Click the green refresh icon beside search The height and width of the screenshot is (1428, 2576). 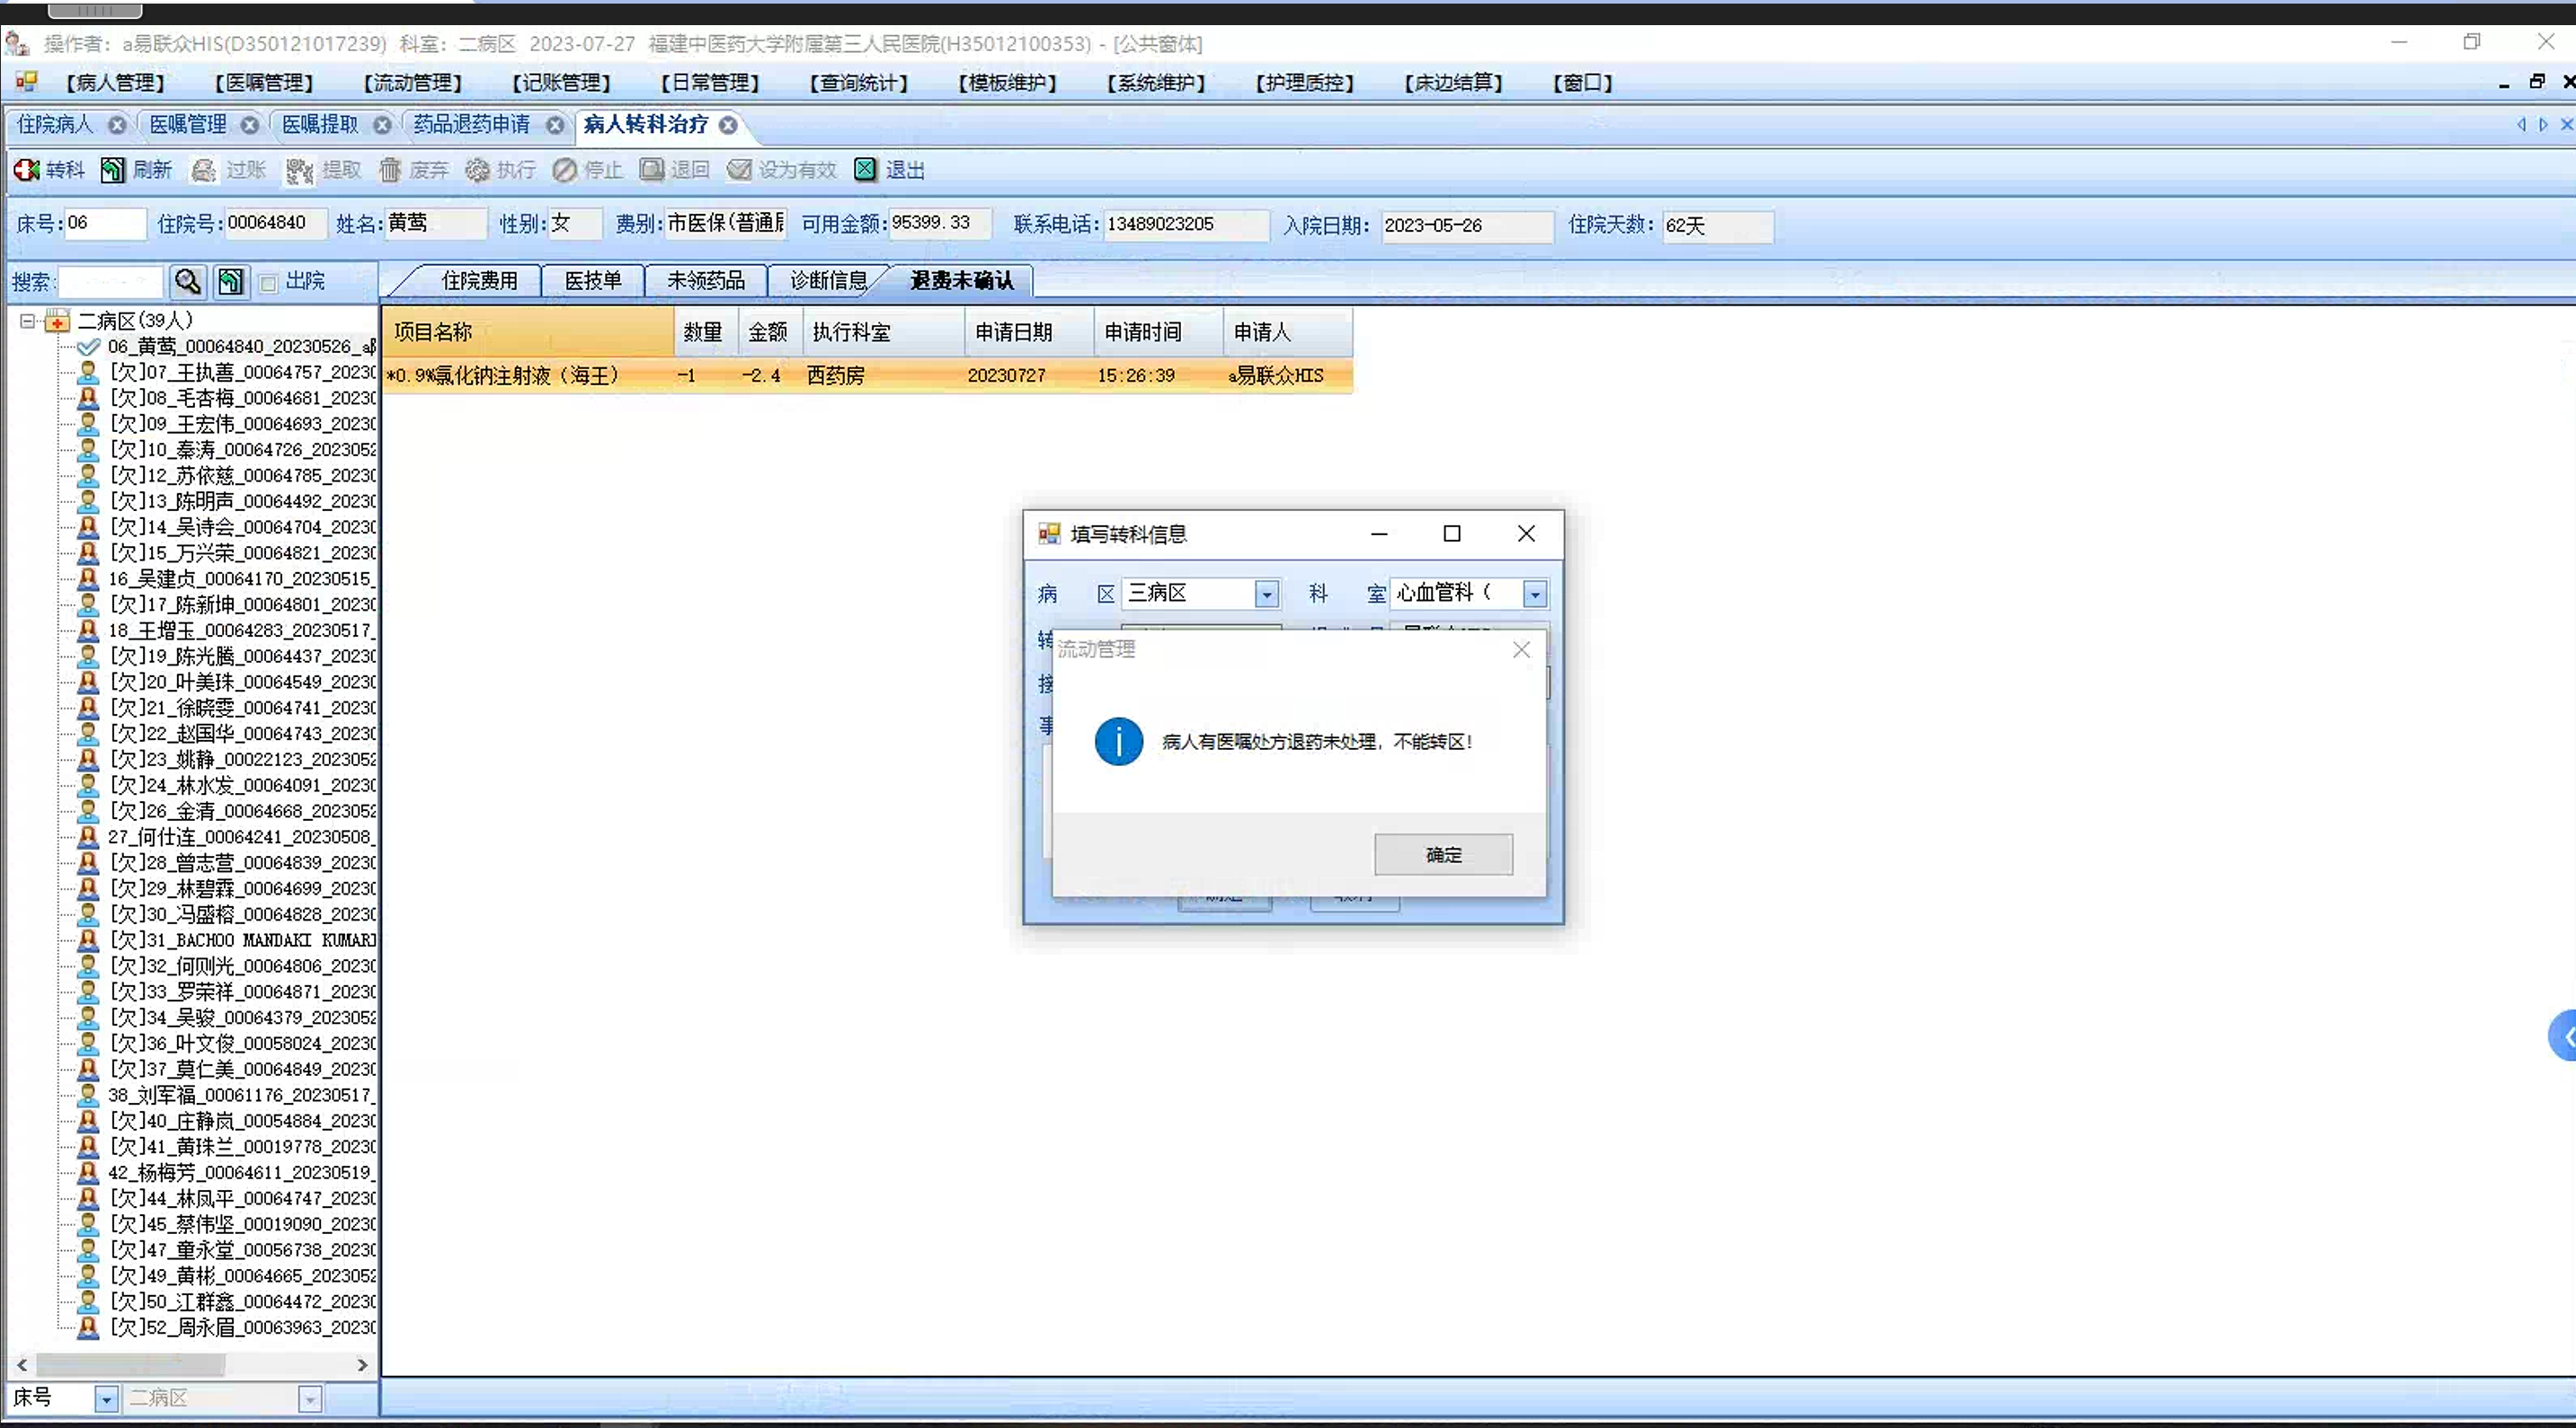tap(231, 282)
